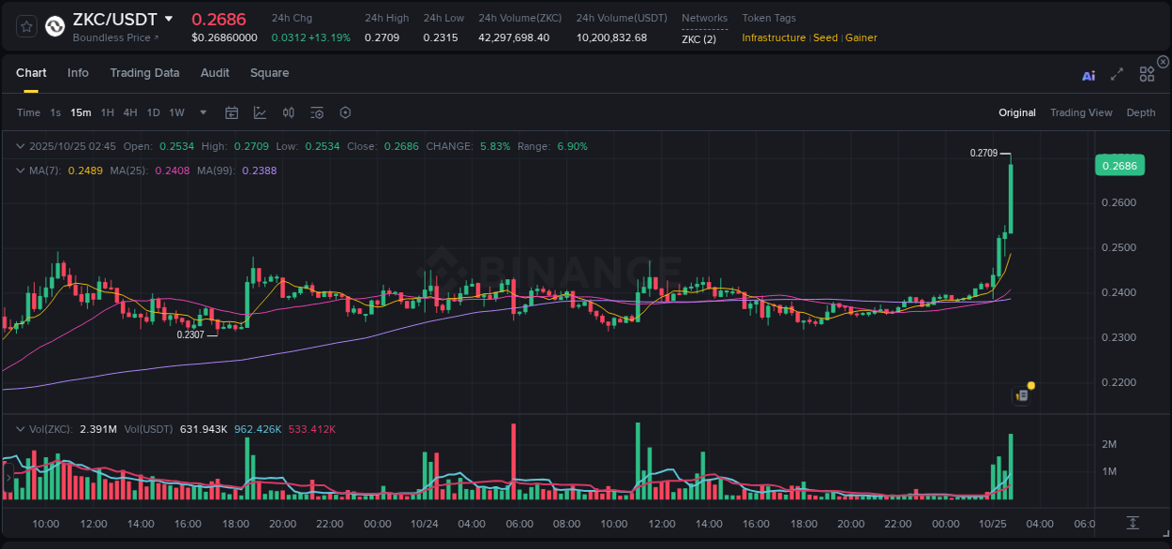Viewport: 1172px width, 549px height.
Task: Open the Depth view
Action: (x=1141, y=112)
